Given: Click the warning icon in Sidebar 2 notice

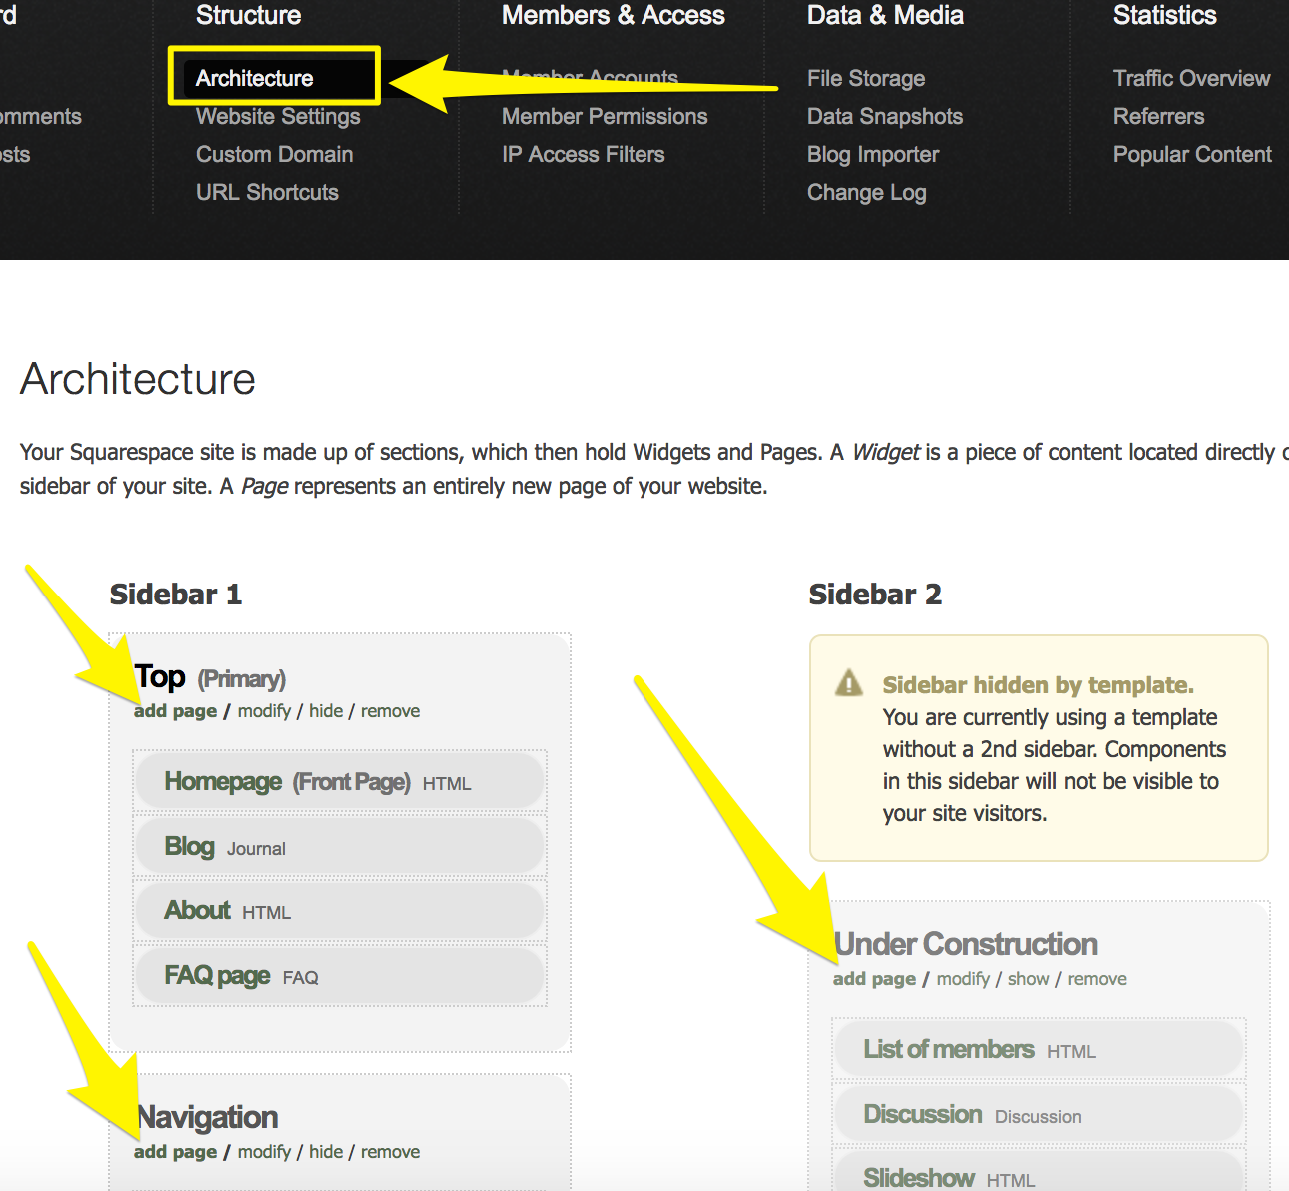Looking at the screenshot, I should pos(848,684).
